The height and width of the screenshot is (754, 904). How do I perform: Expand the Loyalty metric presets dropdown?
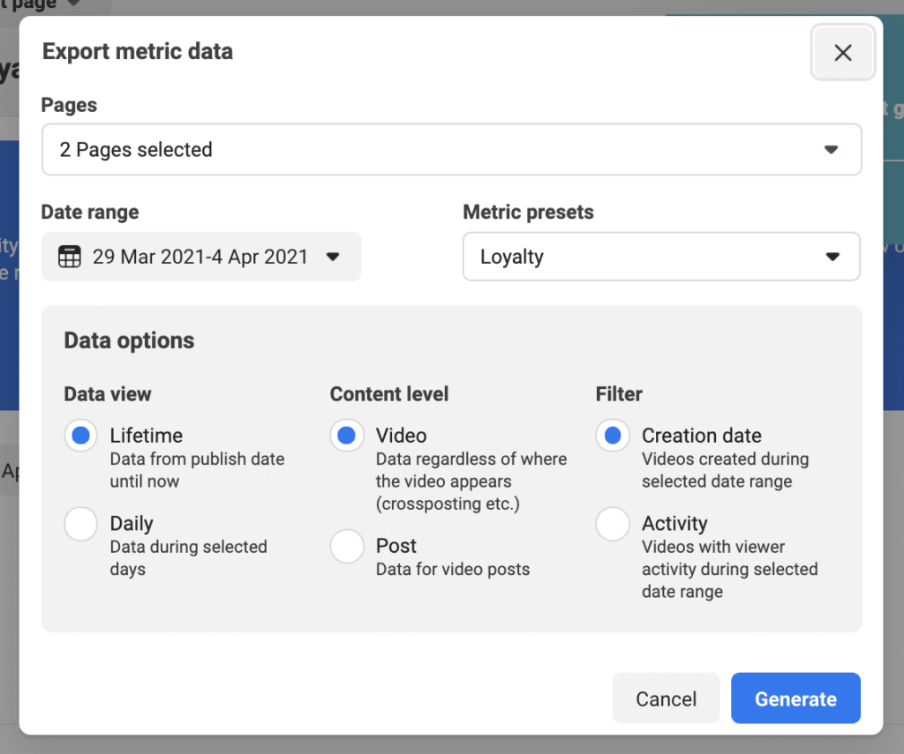pyautogui.click(x=660, y=257)
